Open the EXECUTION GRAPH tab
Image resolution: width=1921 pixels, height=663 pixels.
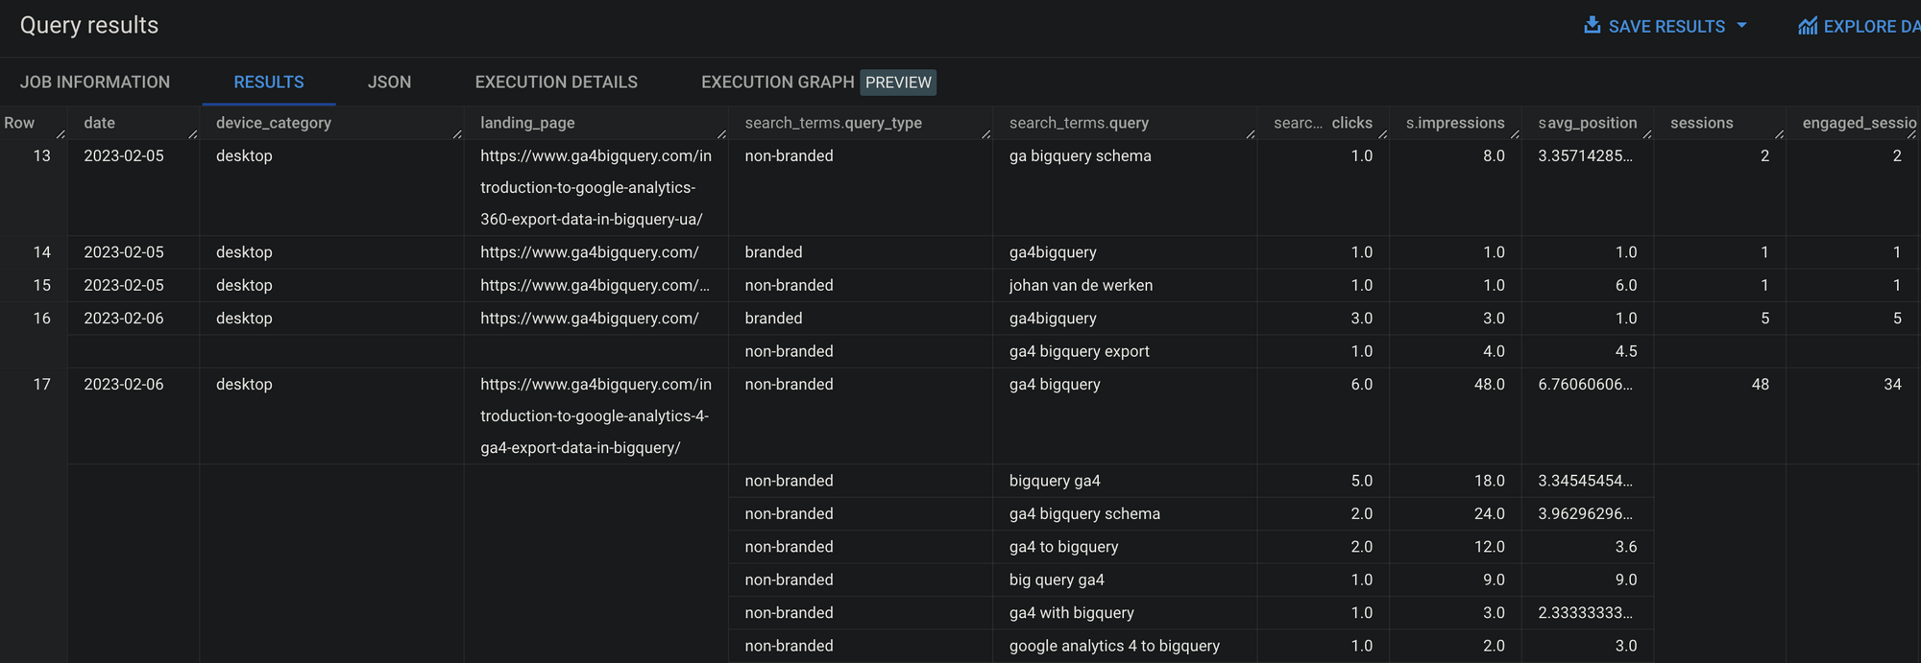pos(778,83)
